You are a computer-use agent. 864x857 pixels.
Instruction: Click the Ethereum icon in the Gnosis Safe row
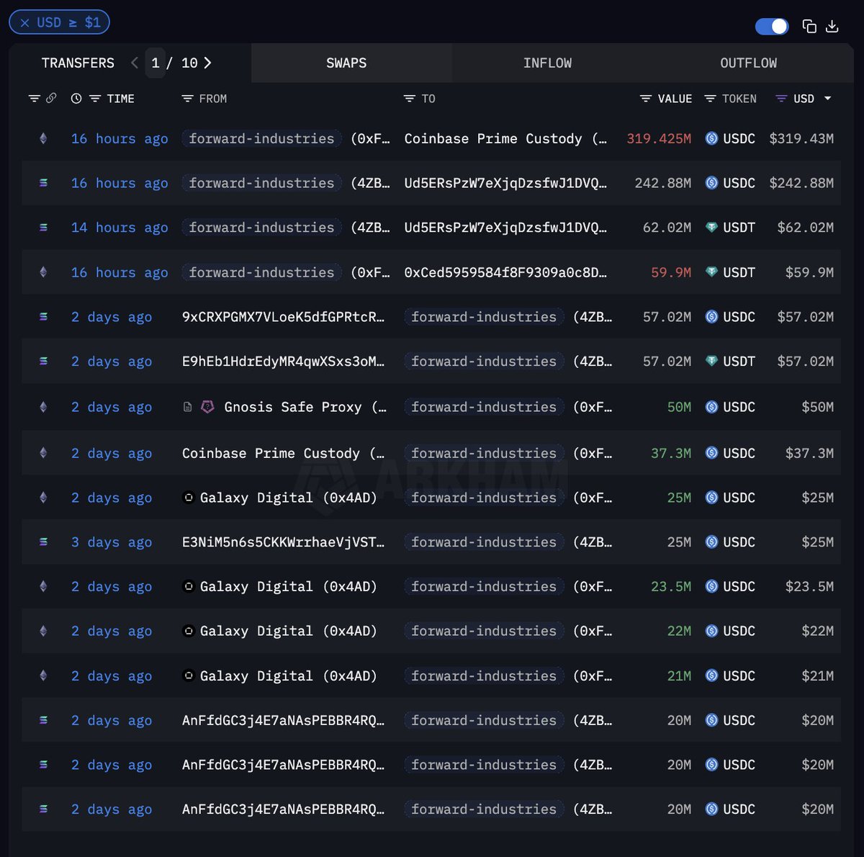pos(43,407)
